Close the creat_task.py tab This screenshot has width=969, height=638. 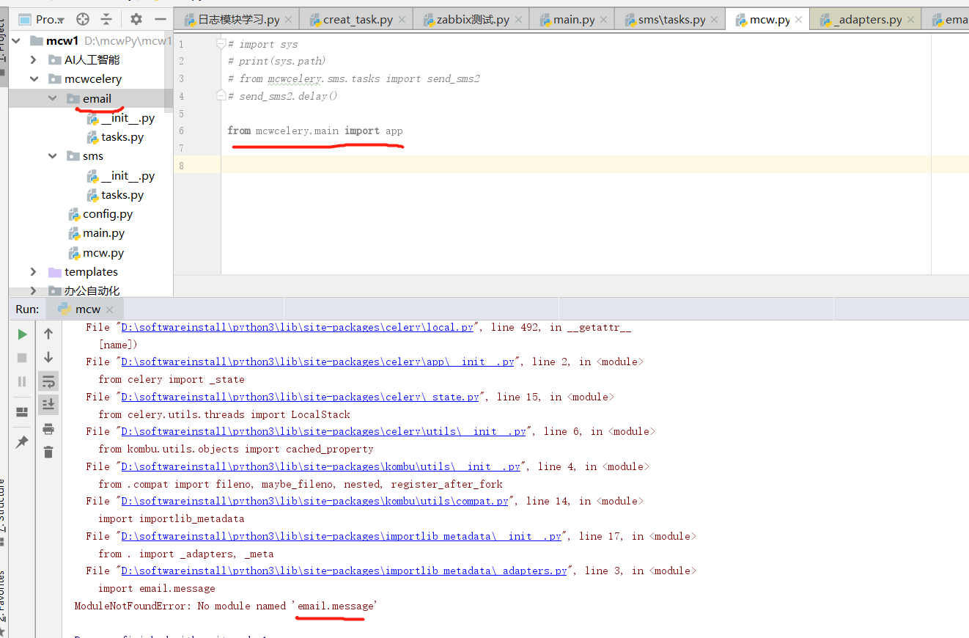402,21
